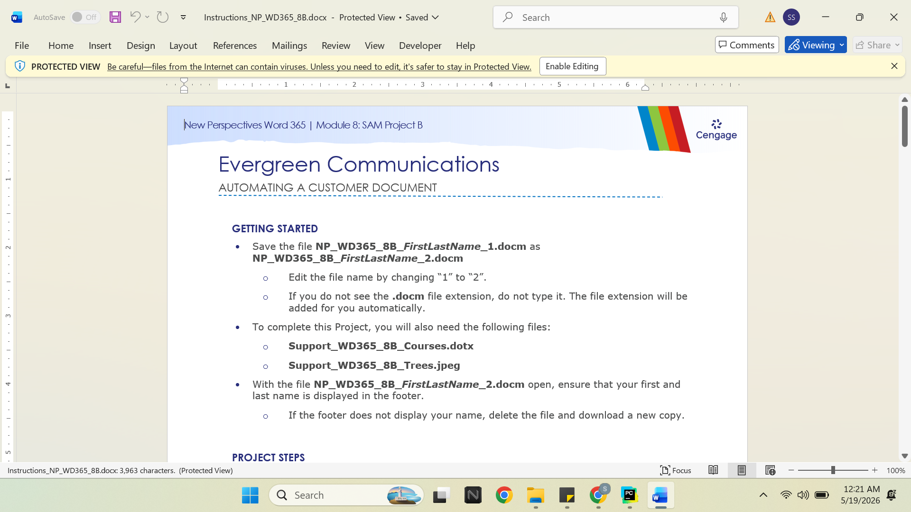
Task: Click the vertical scrollbar thumb
Action: point(904,126)
